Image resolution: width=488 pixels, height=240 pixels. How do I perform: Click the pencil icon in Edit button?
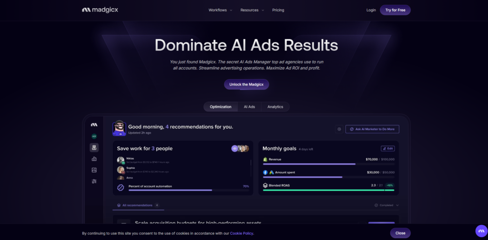[385, 149]
